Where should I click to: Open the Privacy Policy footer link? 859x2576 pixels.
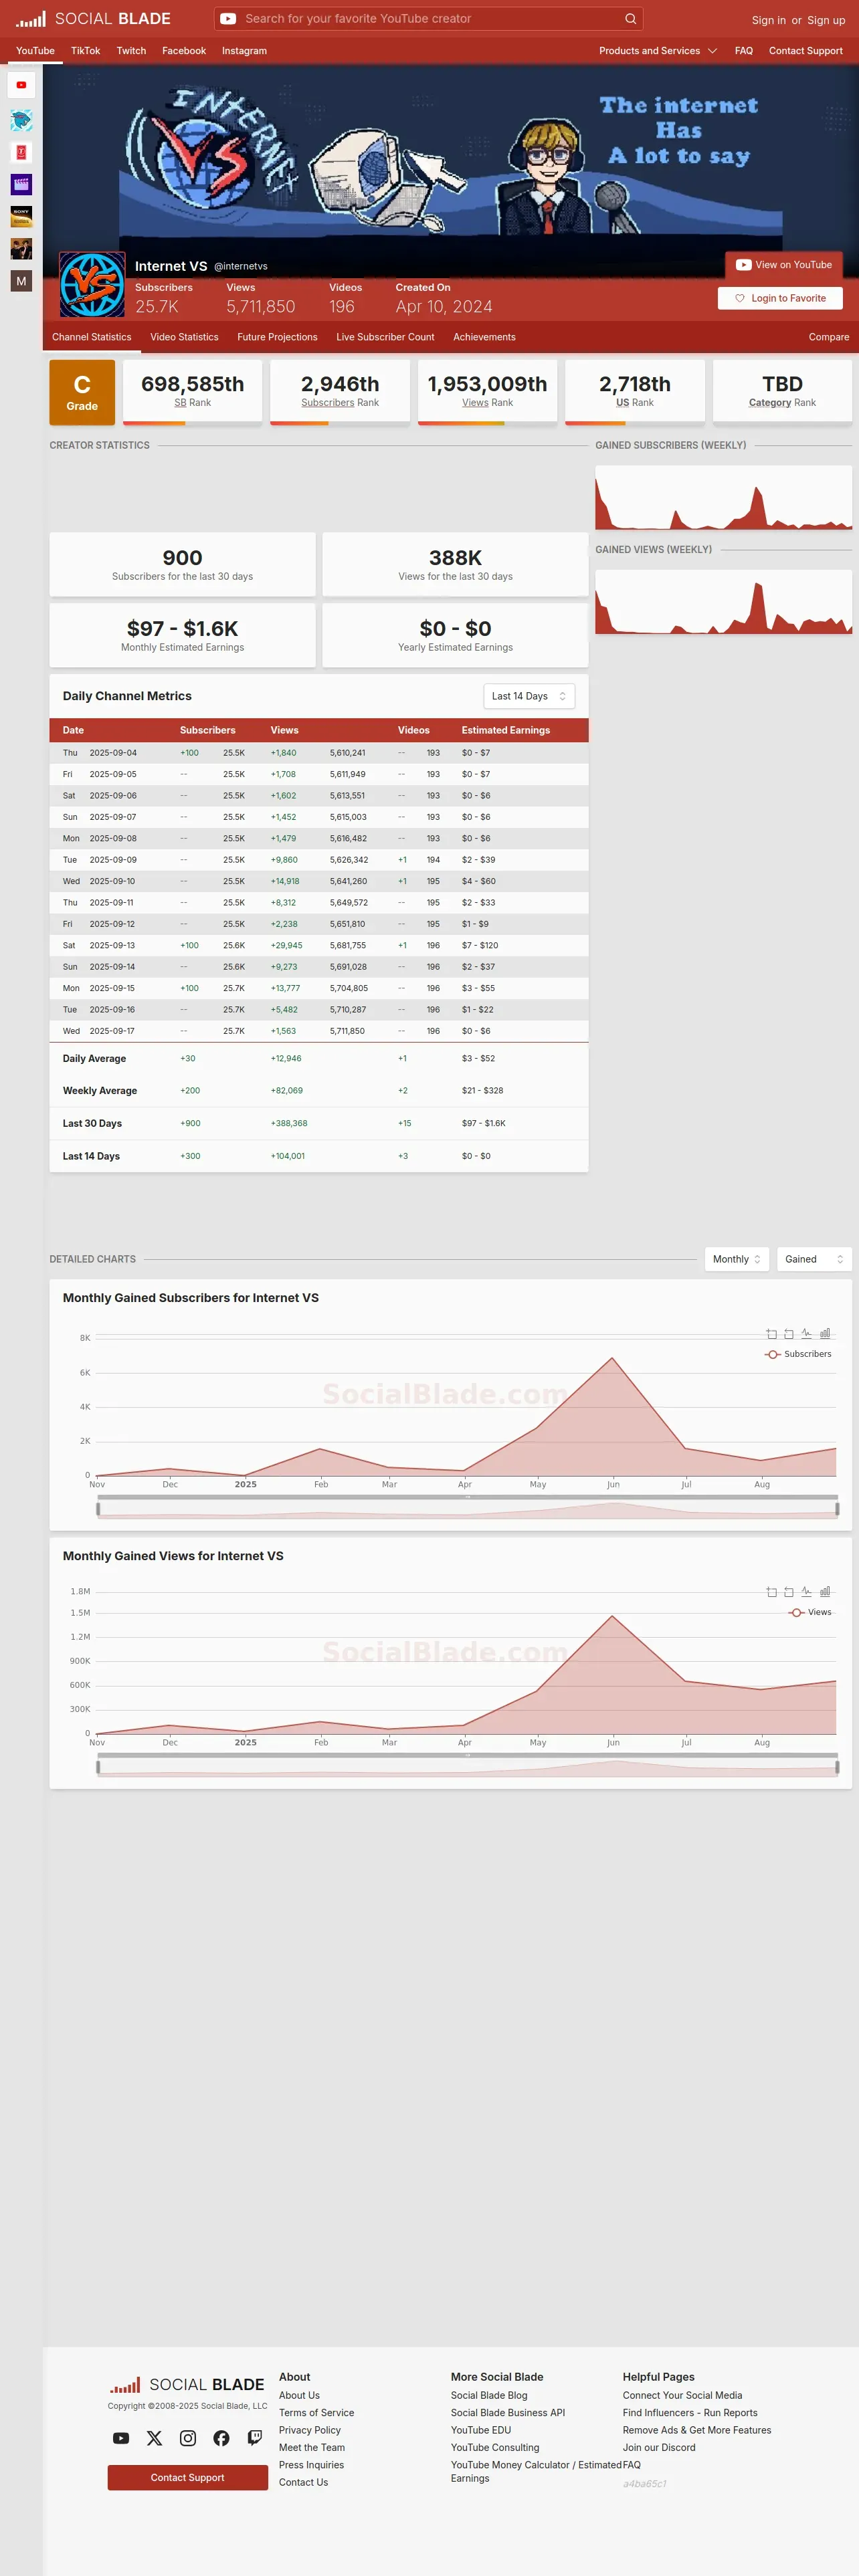[310, 2430]
